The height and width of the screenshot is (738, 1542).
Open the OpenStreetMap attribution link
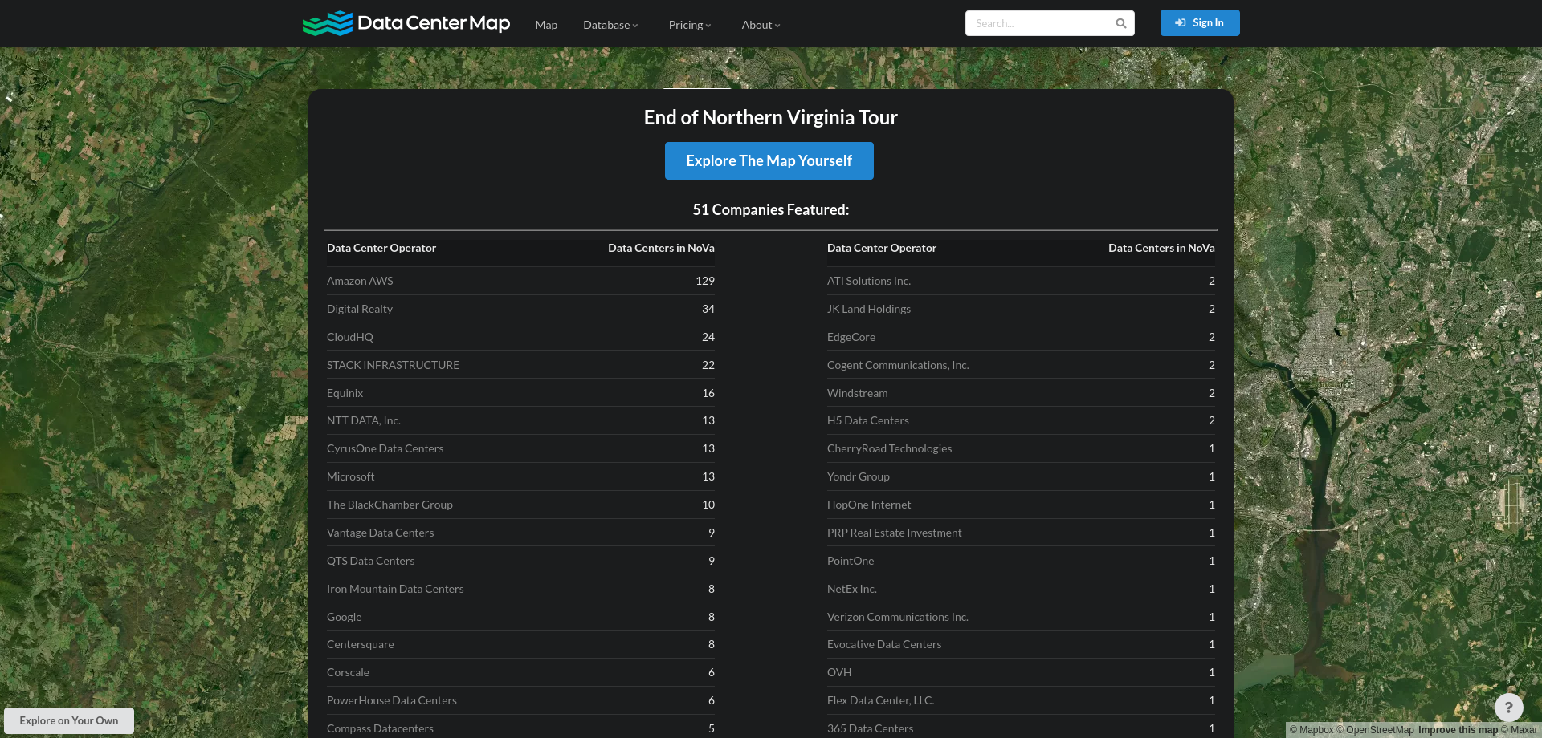tap(1379, 730)
